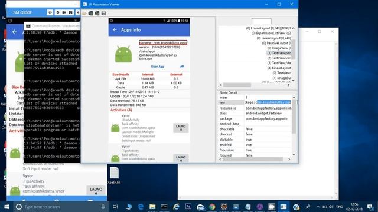Select the (1) ImageButton tree node
The image size is (378, 212).
(282, 78)
